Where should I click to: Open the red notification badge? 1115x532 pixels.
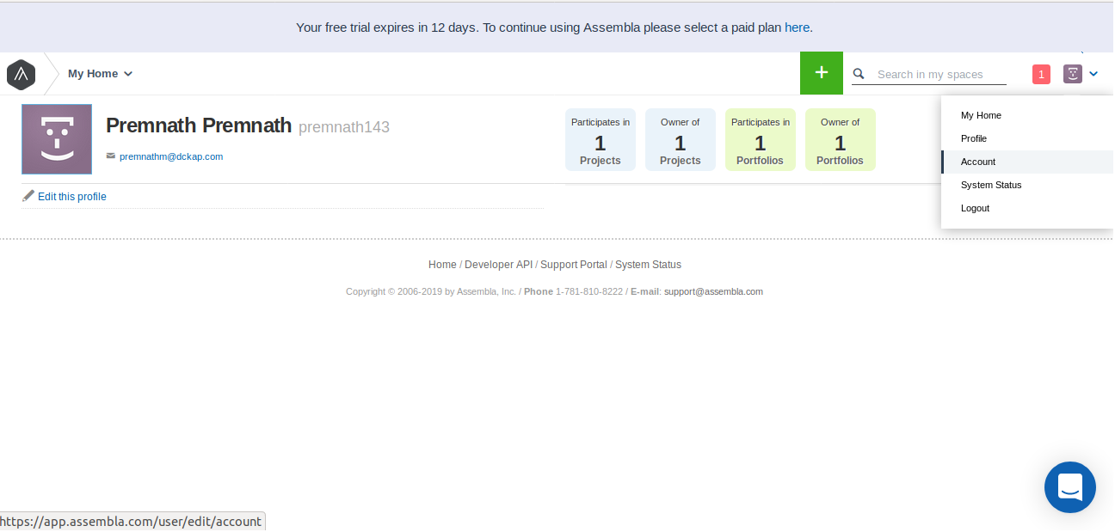coord(1041,74)
